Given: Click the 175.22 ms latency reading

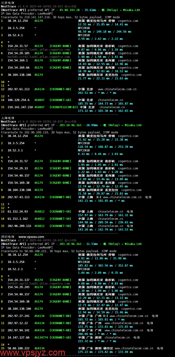Looking at the screenshot, I should tap(85, 352).
